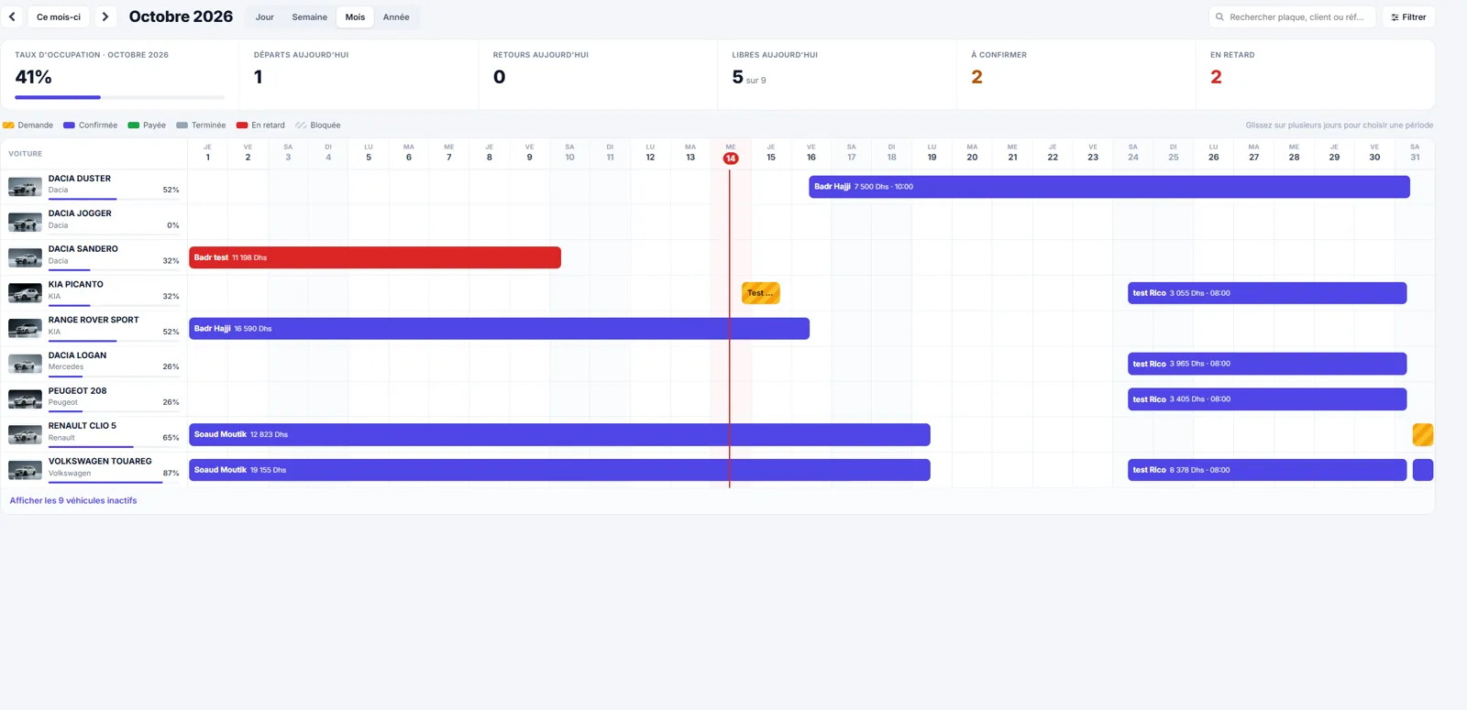Viewport: 1467px width, 710px height.
Task: Click the today marker for day 14
Action: [x=731, y=158]
